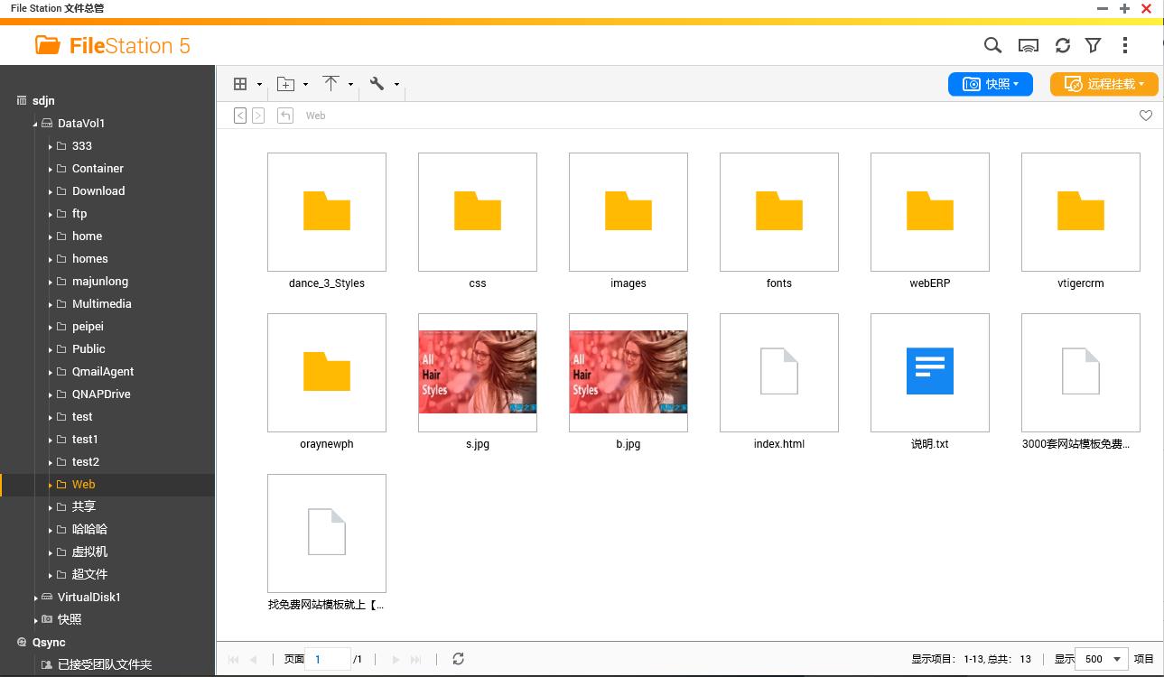Image resolution: width=1164 pixels, height=677 pixels.
Task: Click the create folder icon
Action: tap(286, 83)
